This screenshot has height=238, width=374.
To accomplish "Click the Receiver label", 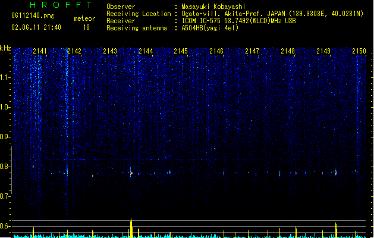I will click(x=121, y=21).
